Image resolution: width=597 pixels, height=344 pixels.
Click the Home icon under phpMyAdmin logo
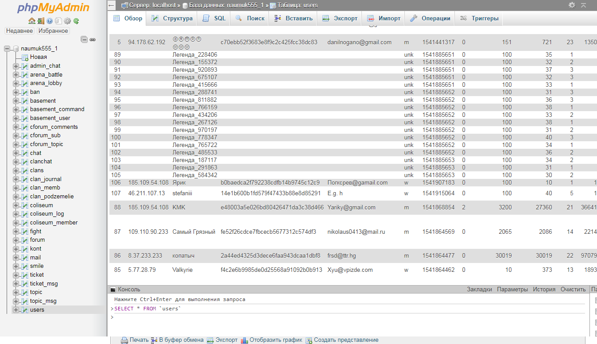[31, 21]
